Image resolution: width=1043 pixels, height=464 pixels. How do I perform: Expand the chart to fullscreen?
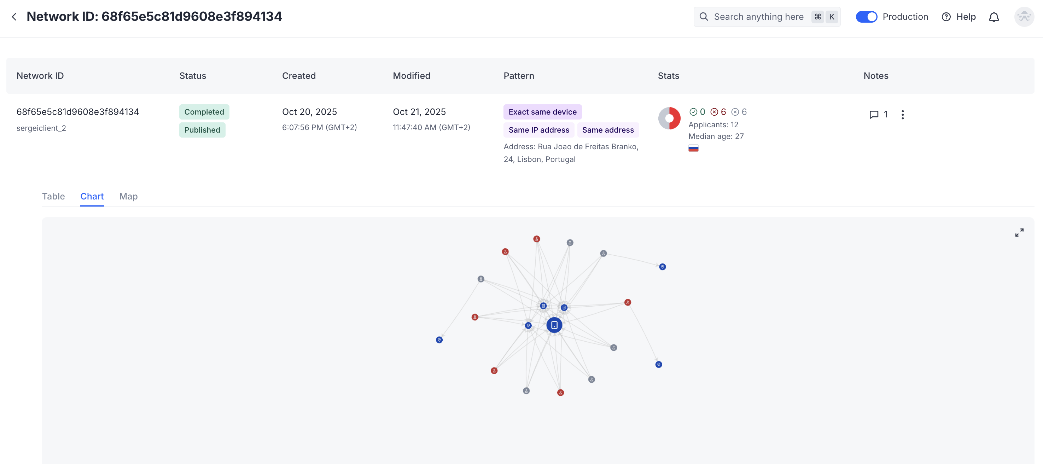point(1020,232)
